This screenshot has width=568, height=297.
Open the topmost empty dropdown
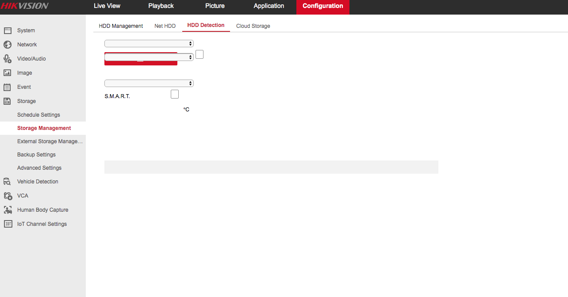tap(149, 43)
